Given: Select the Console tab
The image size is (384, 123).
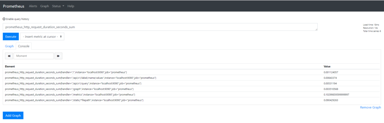Looking at the screenshot, I should [x=24, y=46].
